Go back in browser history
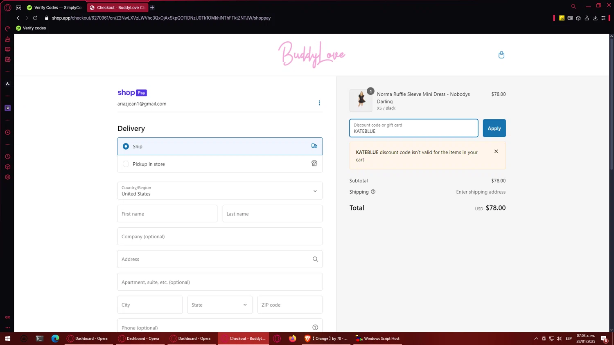Screen dimensions: 614x345 (x=18, y=18)
